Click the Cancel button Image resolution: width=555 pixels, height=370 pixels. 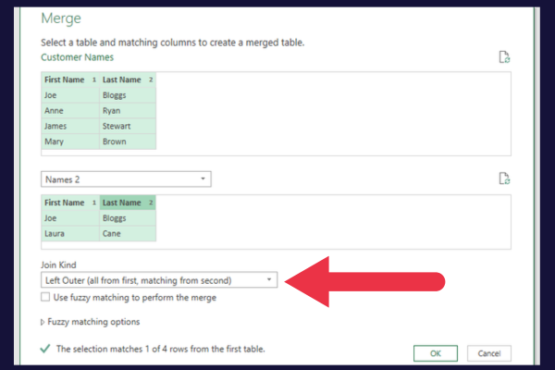tap(488, 353)
